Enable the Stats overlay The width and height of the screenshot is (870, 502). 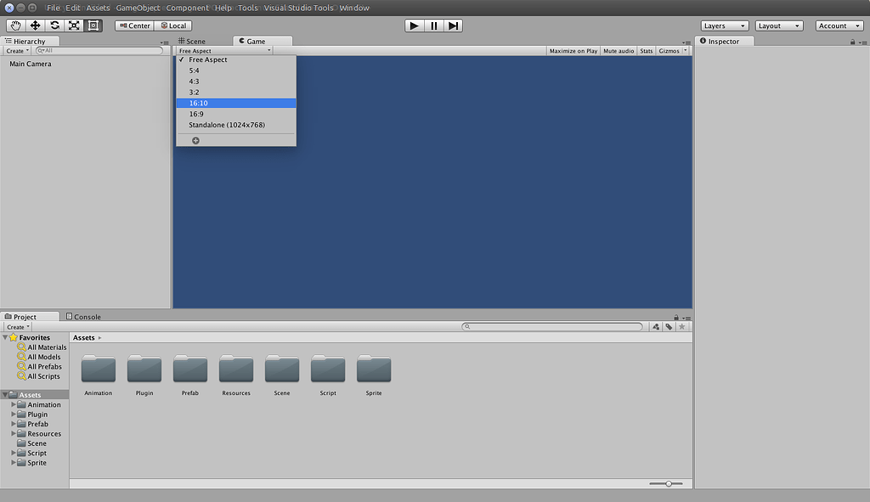[646, 50]
